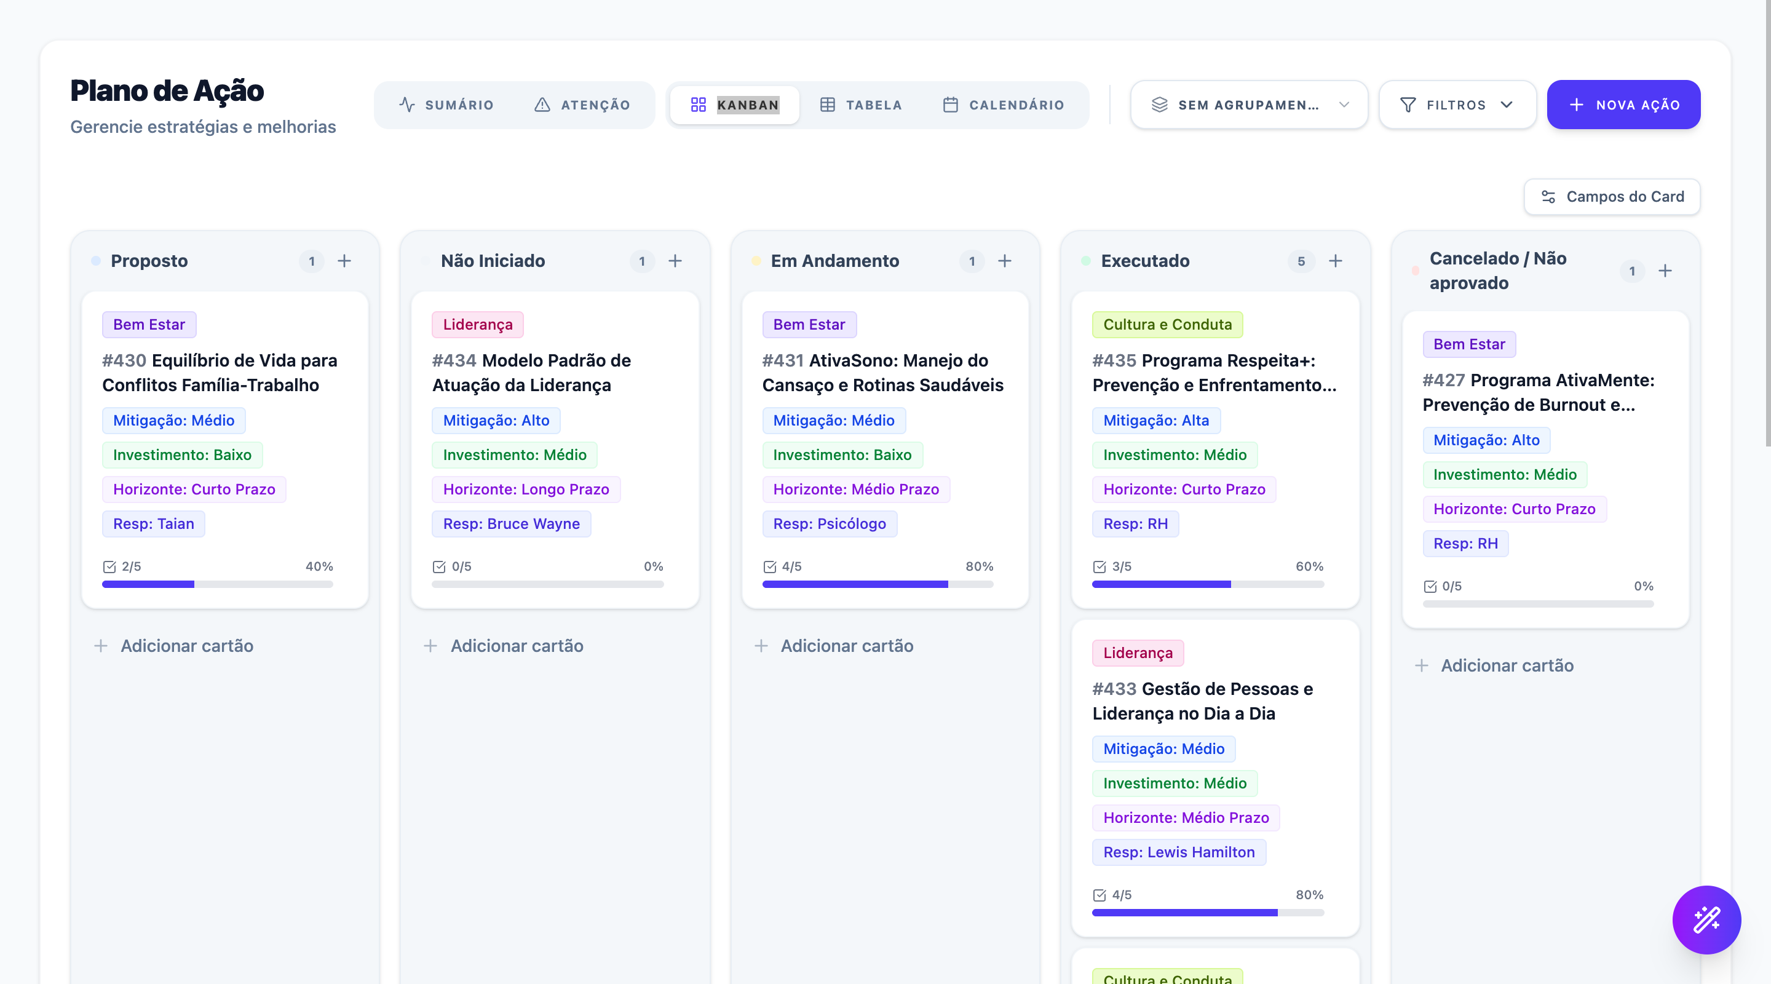
Task: Select the Calendário tab
Action: [x=1015, y=105]
